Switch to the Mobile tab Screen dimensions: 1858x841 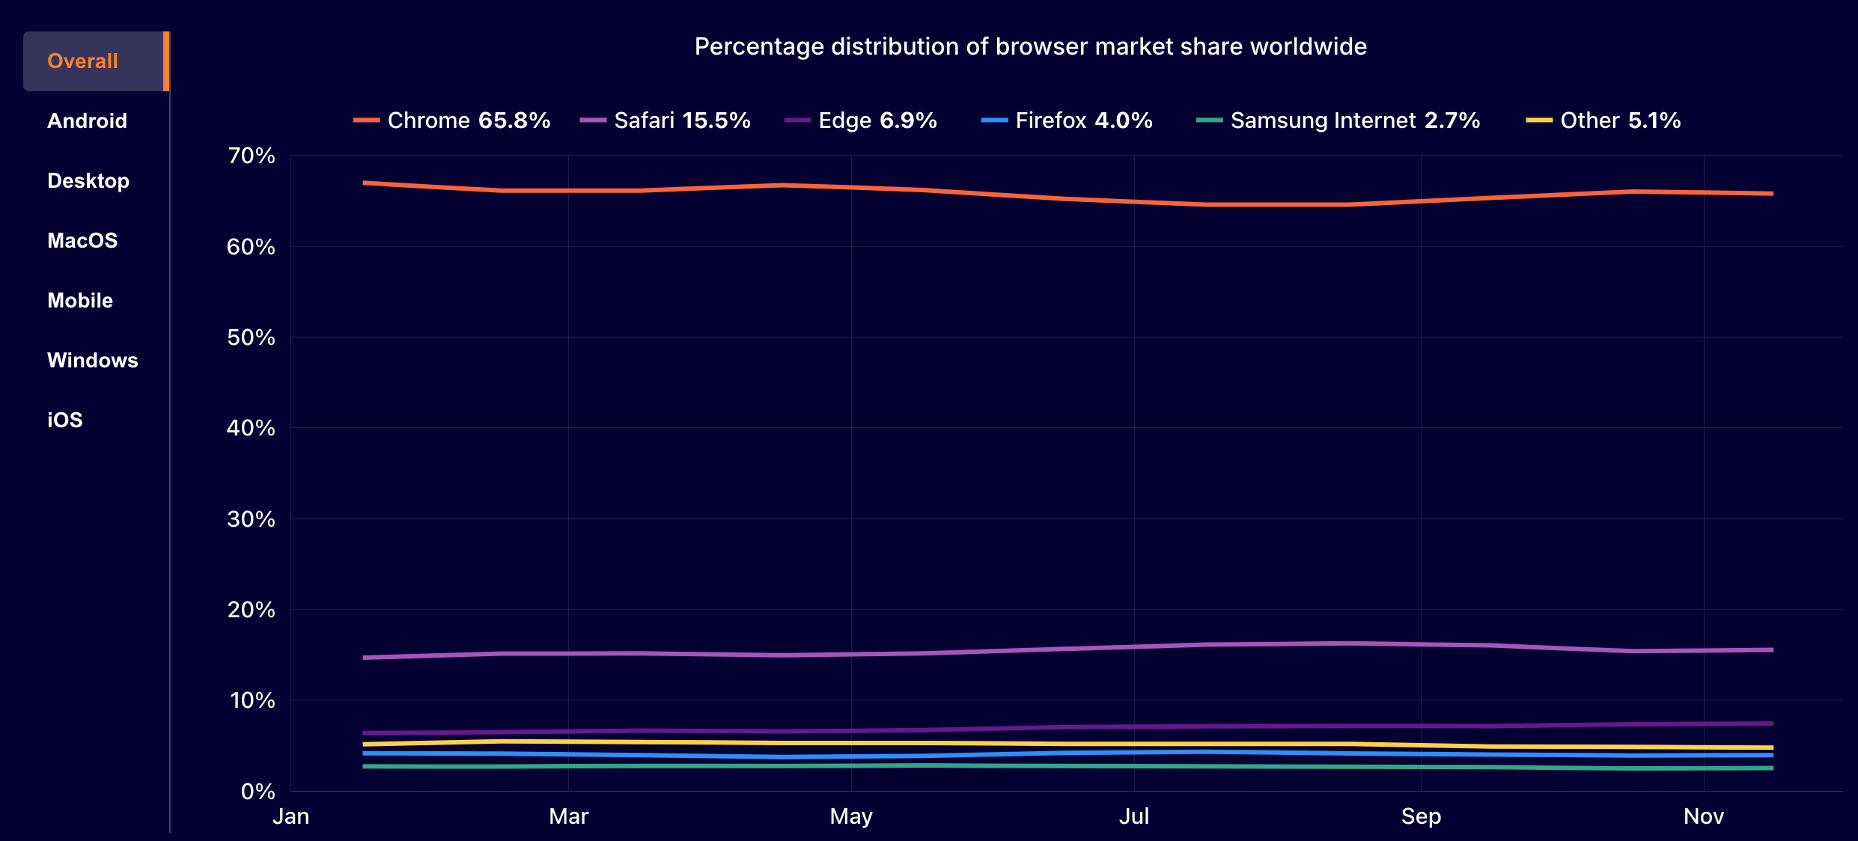80,301
